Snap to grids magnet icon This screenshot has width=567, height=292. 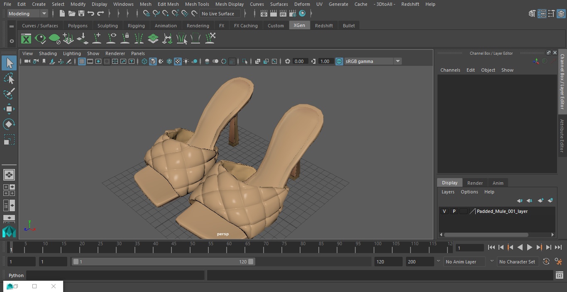click(147, 14)
